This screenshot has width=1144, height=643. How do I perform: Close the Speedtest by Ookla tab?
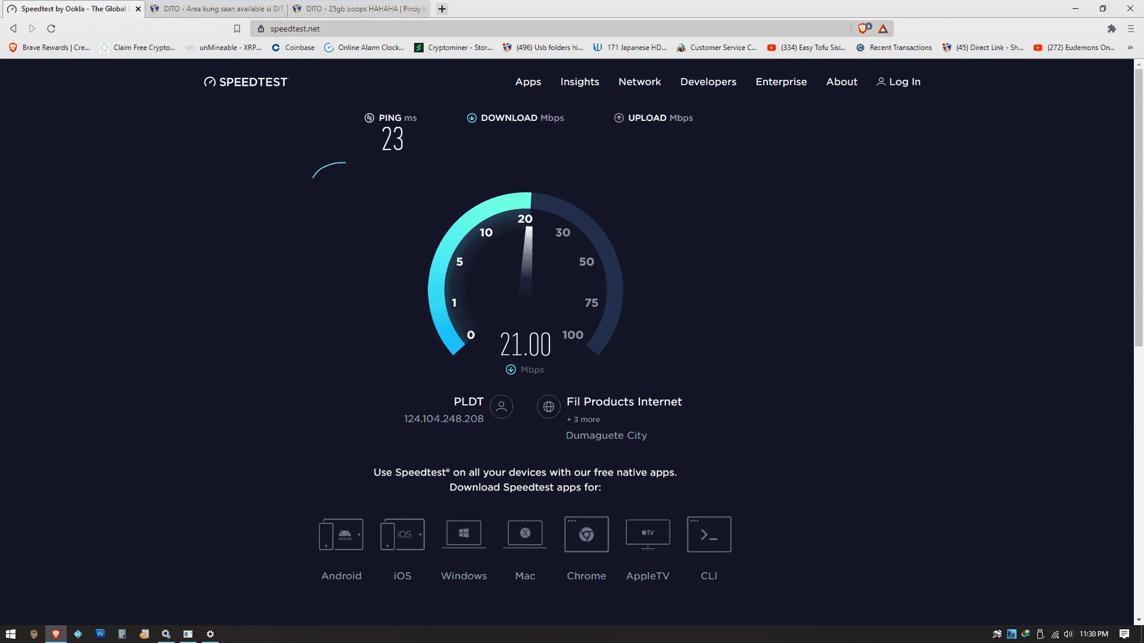pyautogui.click(x=138, y=9)
